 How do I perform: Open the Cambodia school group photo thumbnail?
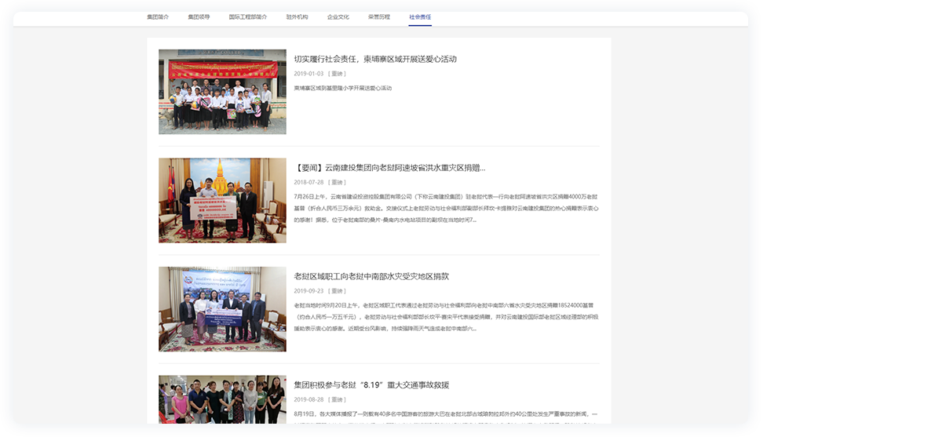click(x=222, y=92)
